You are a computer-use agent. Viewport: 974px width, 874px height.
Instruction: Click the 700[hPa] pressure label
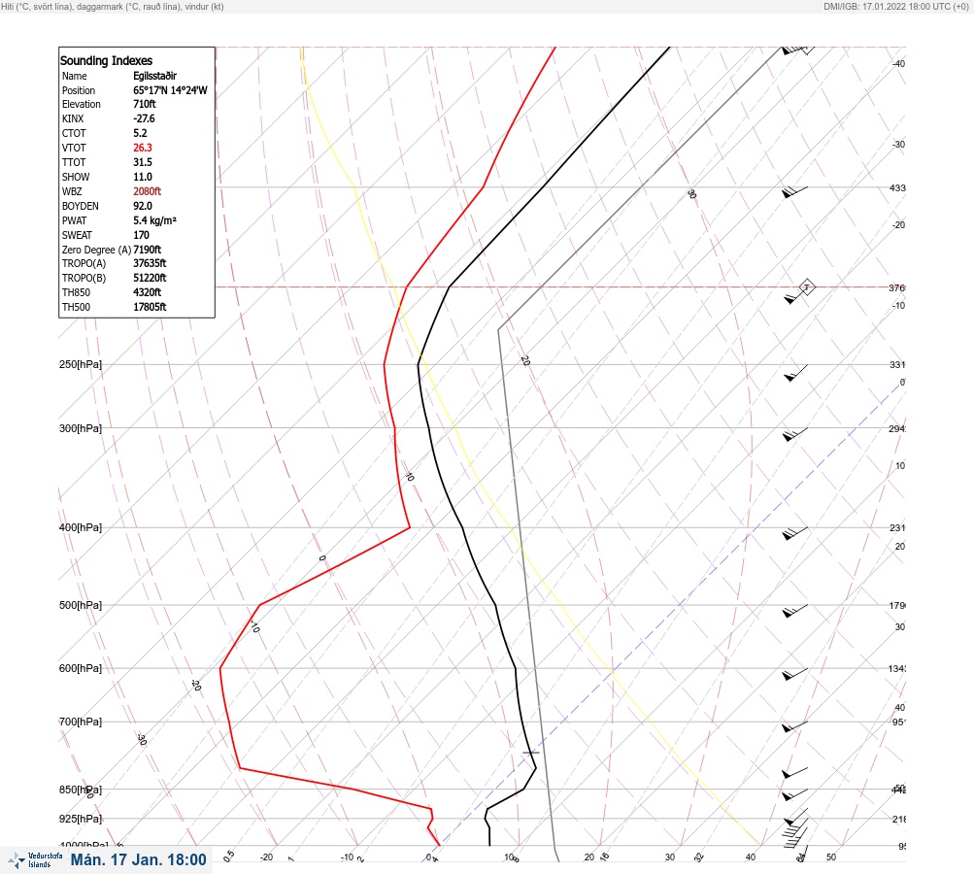[x=81, y=722]
